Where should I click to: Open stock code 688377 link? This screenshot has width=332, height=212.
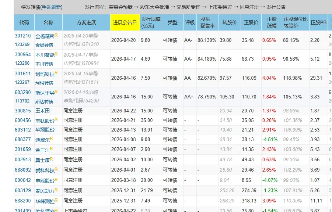click(x=22, y=140)
